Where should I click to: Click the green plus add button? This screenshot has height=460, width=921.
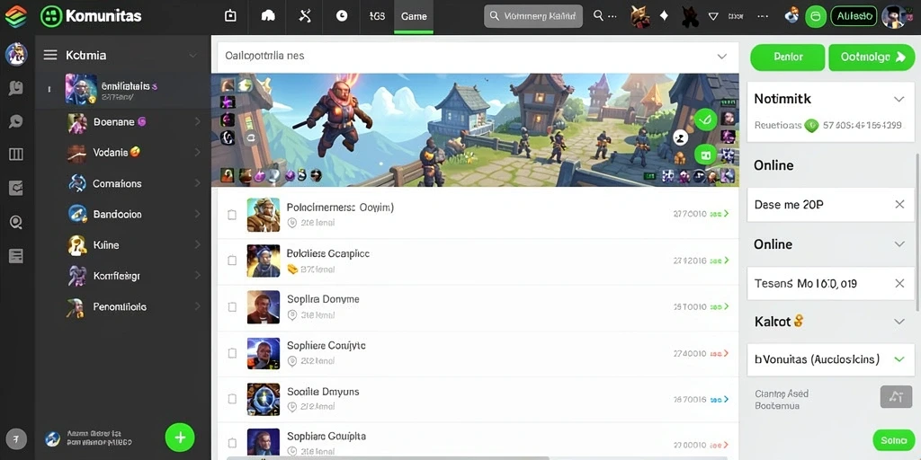(x=180, y=438)
